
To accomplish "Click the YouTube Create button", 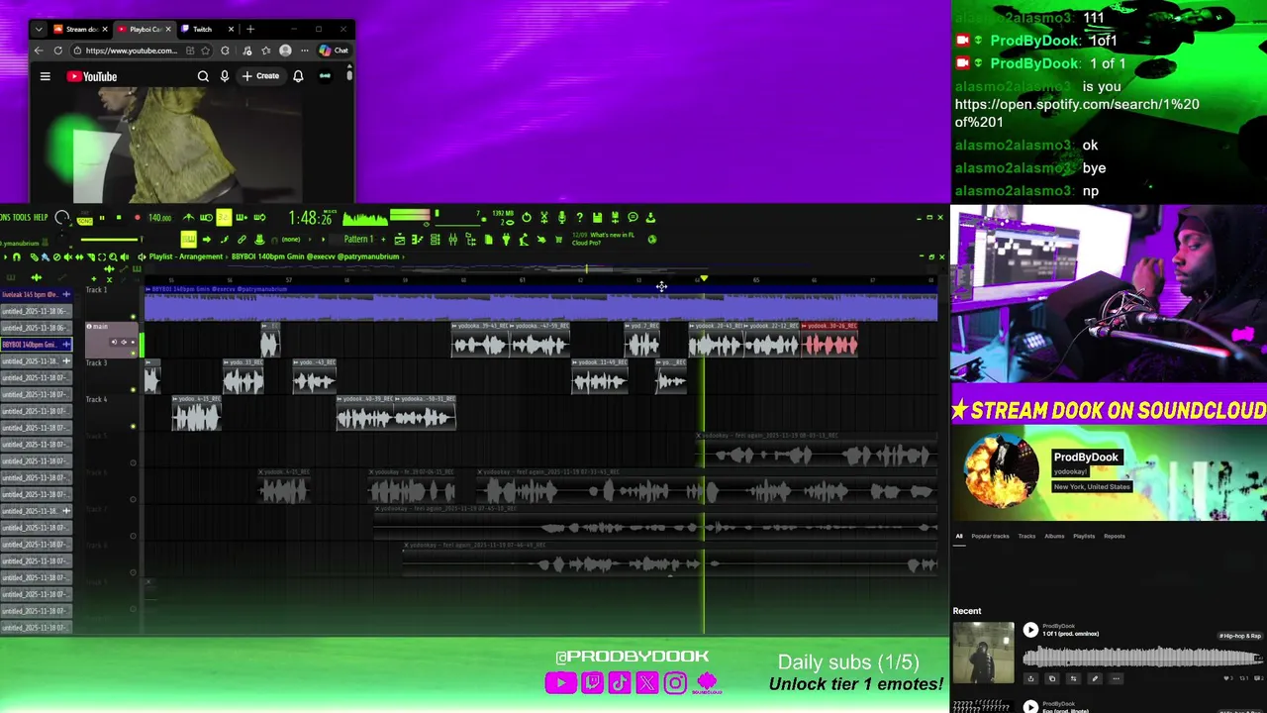I will pyautogui.click(x=261, y=76).
